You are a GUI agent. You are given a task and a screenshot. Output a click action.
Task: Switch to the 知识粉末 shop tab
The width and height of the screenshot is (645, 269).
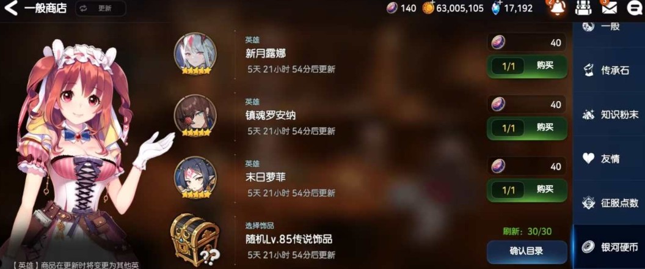coord(609,114)
